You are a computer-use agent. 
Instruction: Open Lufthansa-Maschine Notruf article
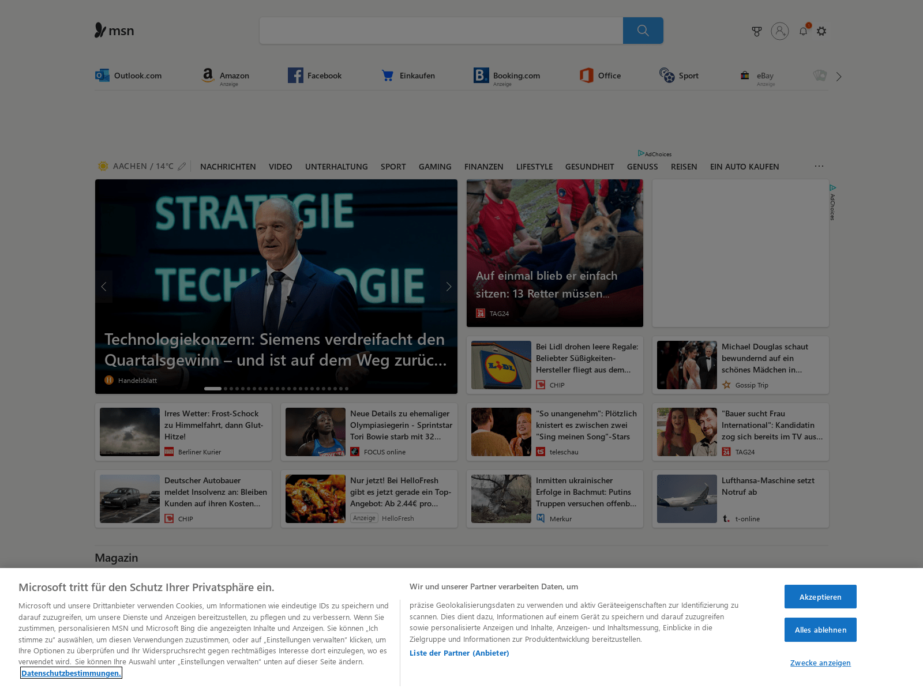(x=741, y=499)
